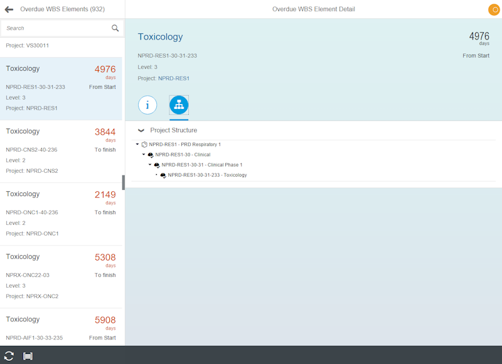Click the NPRD-RES1 project definition icon
This screenshot has width=502, height=364.
(x=144, y=145)
